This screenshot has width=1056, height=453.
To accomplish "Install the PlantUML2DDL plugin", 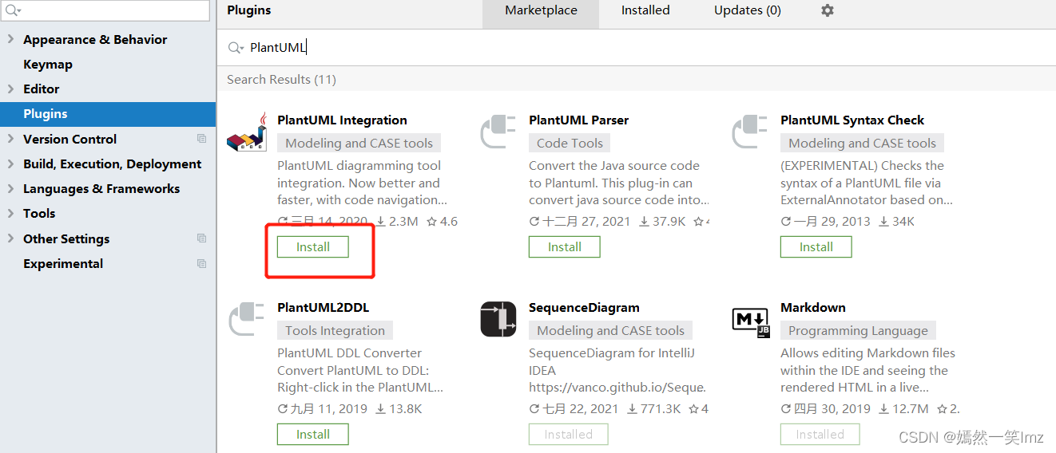I will coord(313,435).
